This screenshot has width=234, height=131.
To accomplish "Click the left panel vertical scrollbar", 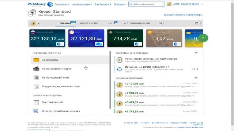I will pyautogui.click(x=110, y=80).
